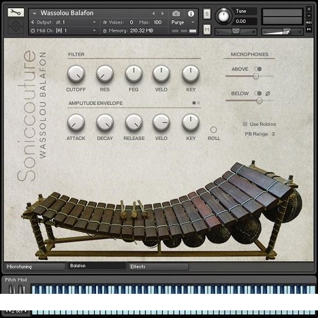Click the camera snapshot icon

(x=176, y=14)
